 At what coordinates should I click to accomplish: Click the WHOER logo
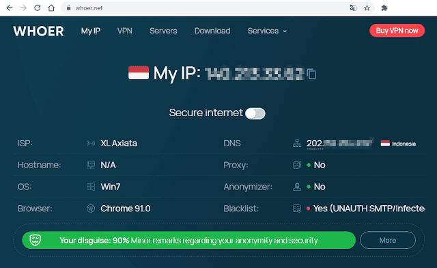tap(38, 31)
